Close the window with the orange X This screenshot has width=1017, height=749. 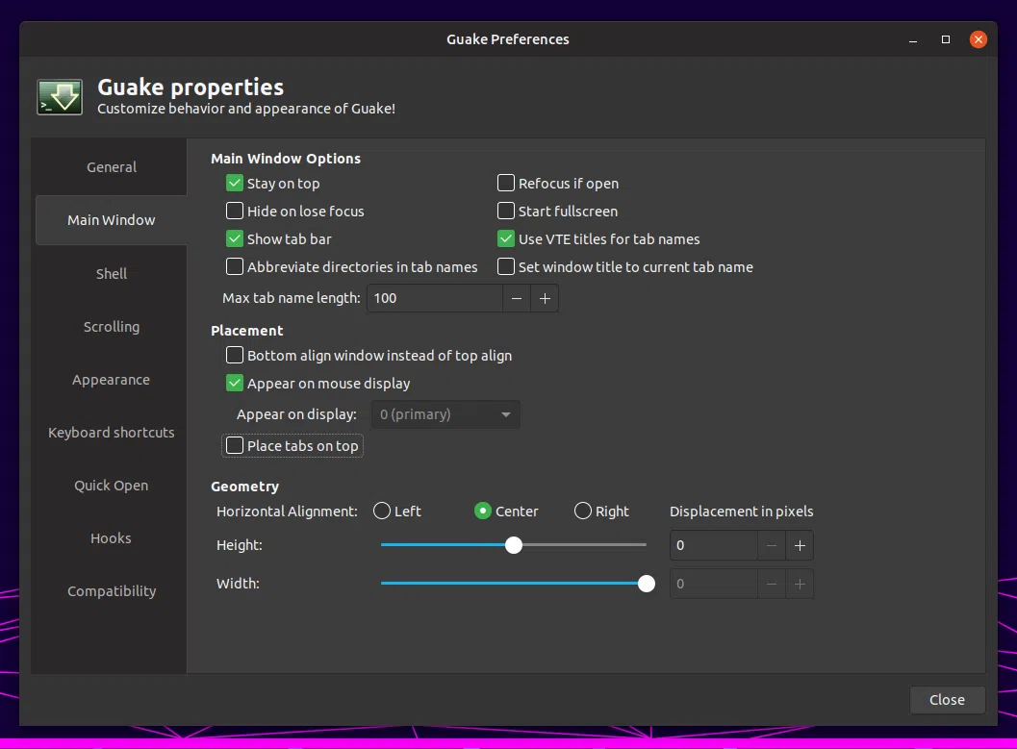[x=979, y=39]
